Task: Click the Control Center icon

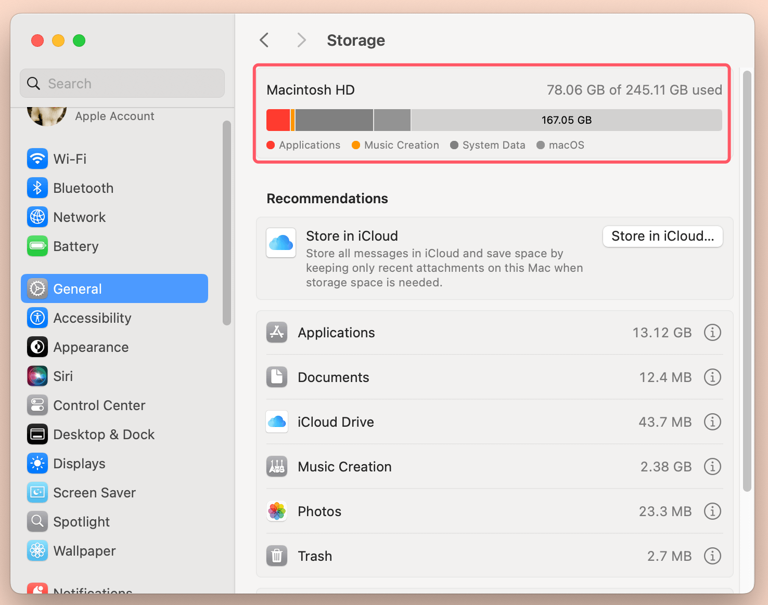Action: coord(37,405)
